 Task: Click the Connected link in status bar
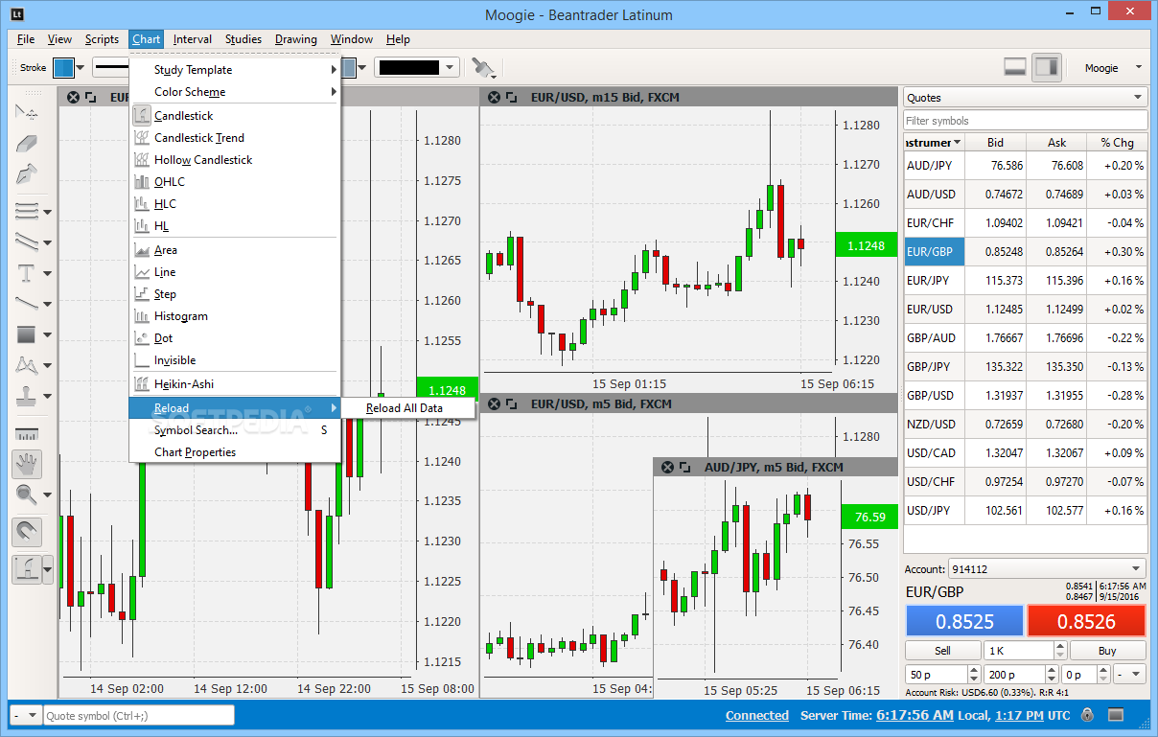757,715
